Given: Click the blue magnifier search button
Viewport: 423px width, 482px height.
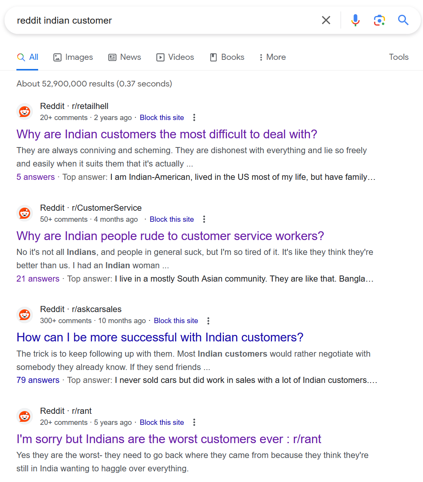Looking at the screenshot, I should click(x=403, y=20).
